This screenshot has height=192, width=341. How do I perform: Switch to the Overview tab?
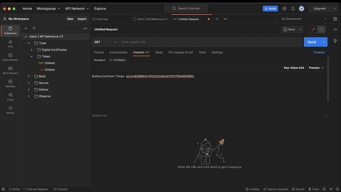100,19
